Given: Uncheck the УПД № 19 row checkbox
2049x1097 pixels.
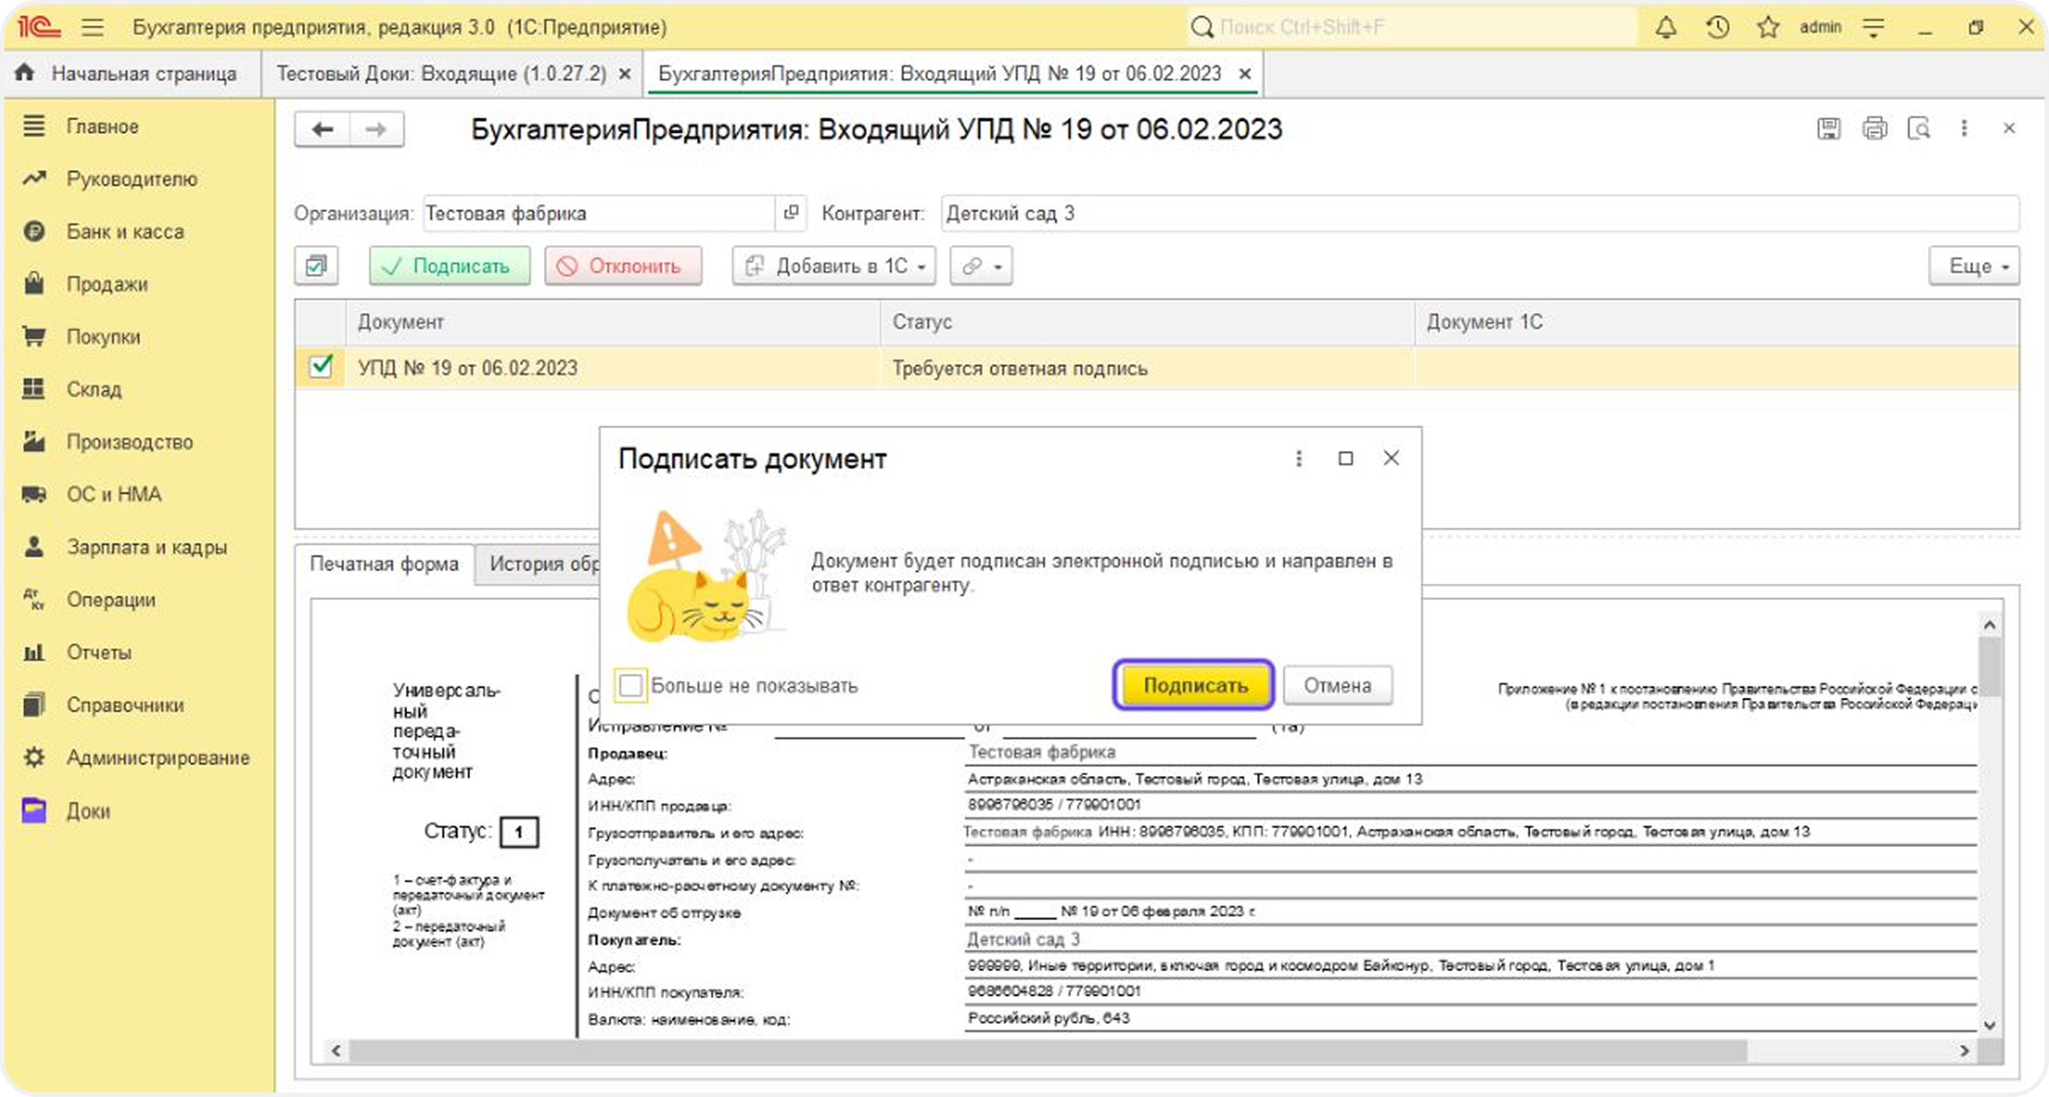Looking at the screenshot, I should point(321,366).
